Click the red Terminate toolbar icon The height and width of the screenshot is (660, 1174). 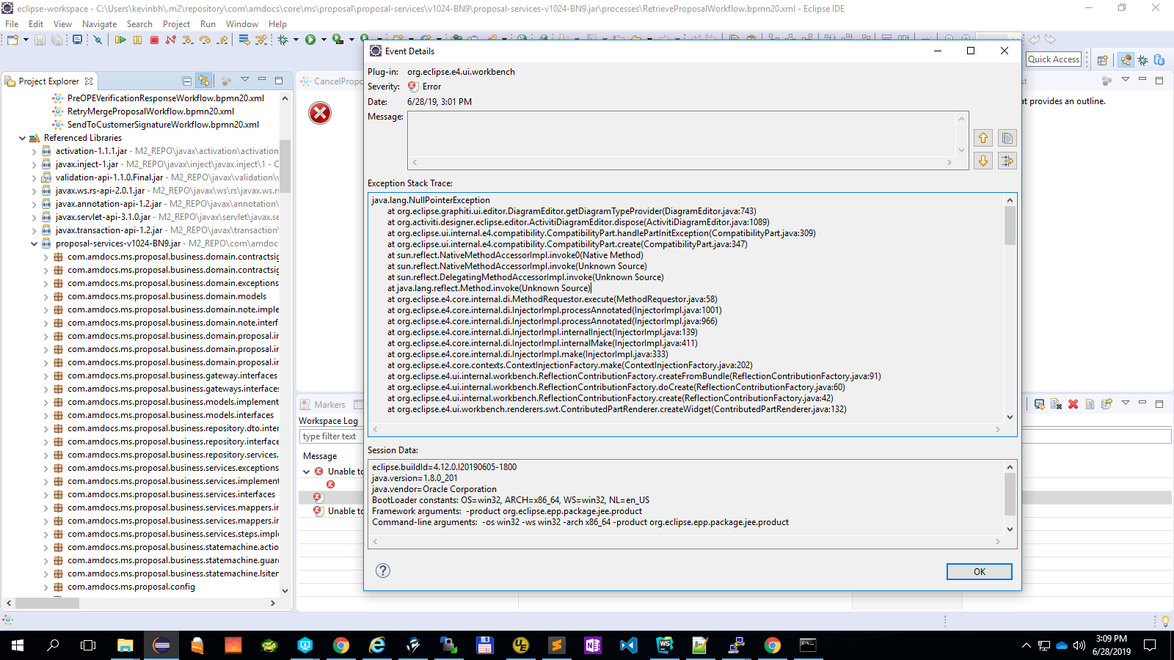point(154,40)
